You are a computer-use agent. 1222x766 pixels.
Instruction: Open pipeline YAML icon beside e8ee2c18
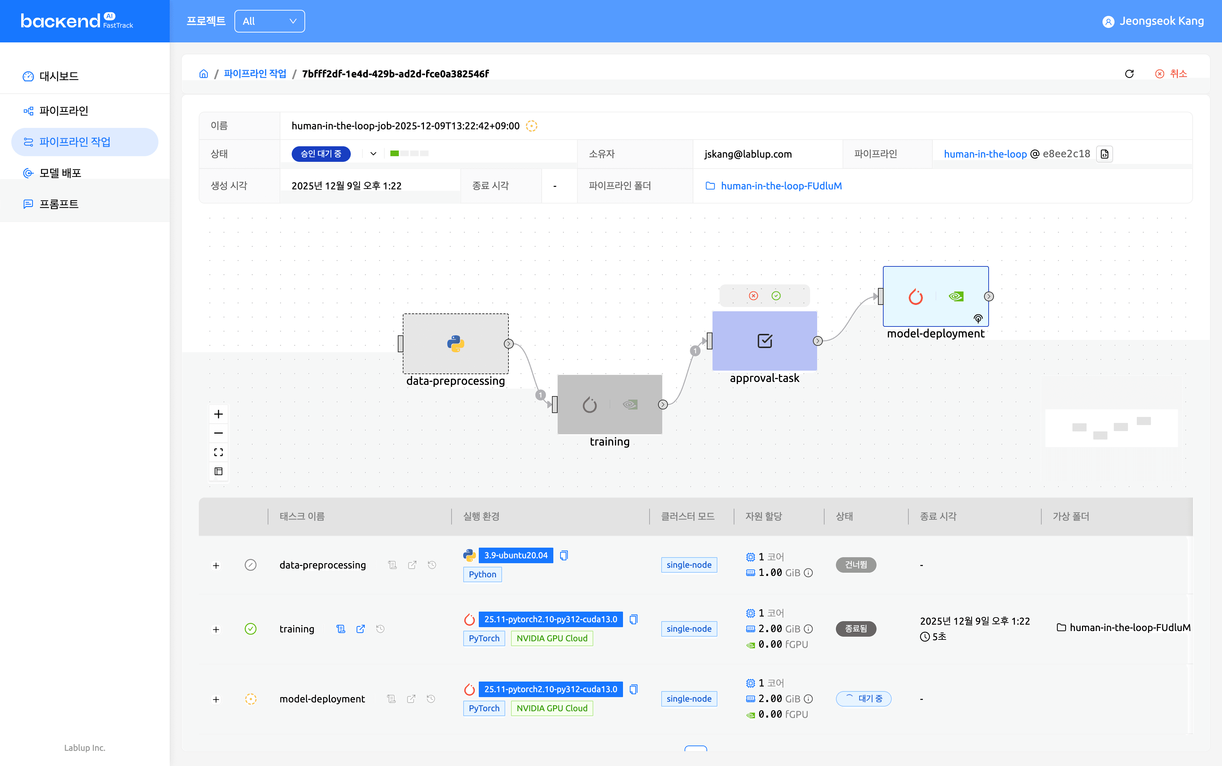pos(1104,154)
